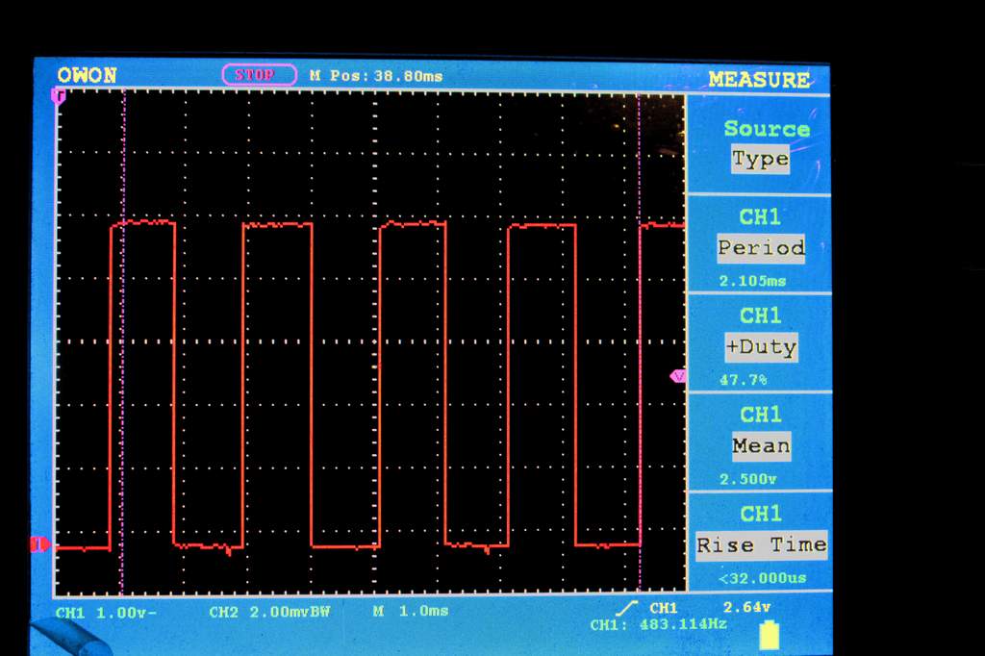Click the CH1 483.114Hz frequency readout
985x656 pixels.
[x=658, y=625]
